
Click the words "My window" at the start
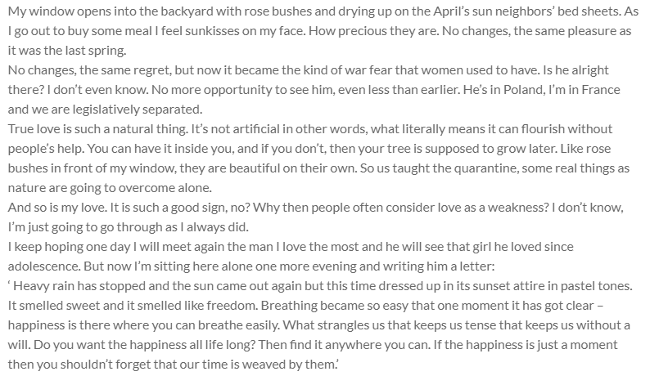click(x=34, y=10)
